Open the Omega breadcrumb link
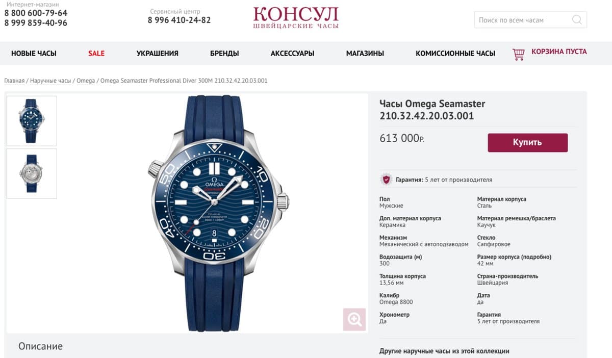The width and height of the screenshot is (612, 358). 86,81
